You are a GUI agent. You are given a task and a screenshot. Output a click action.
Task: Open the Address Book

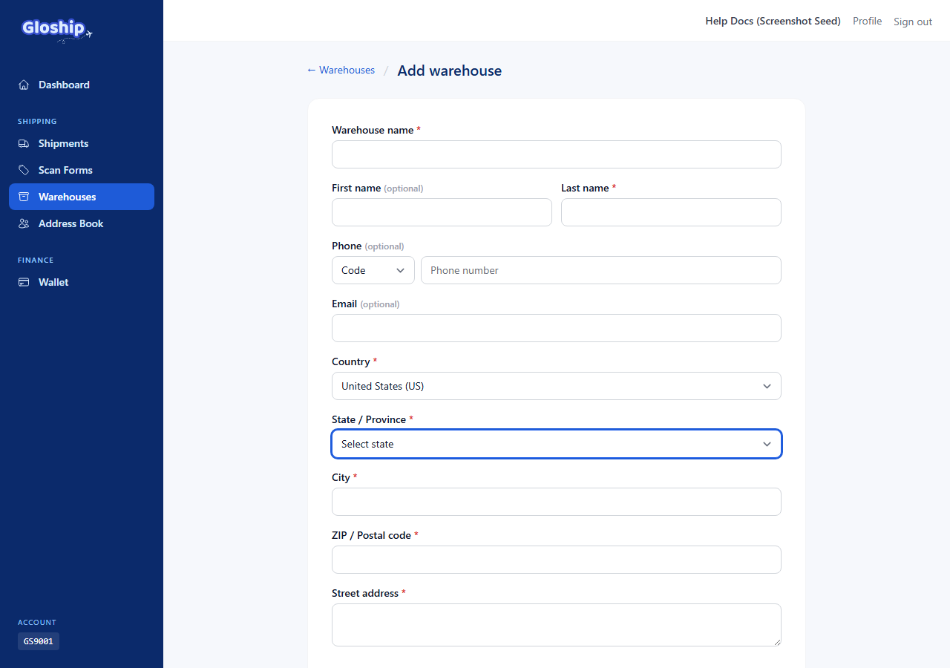click(x=82, y=223)
